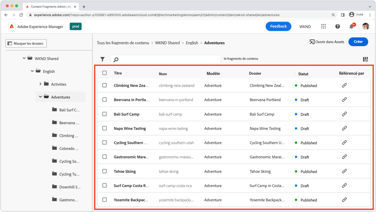
Task: Click the Feedback button
Action: point(278,27)
